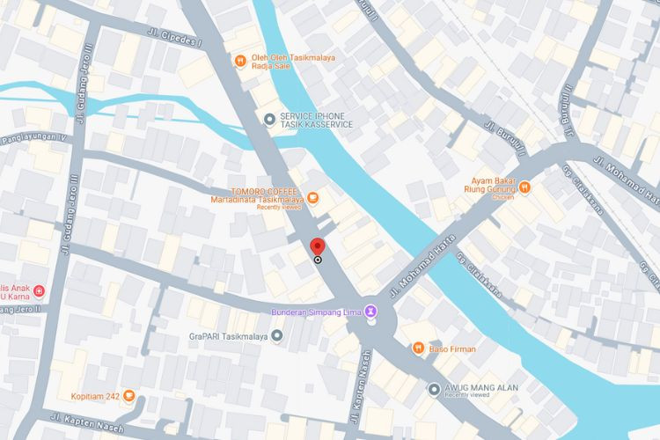Select the Jl. Gudang Jero III road label near Jl. Cipedes I
660x440 pixels.
(x=84, y=84)
